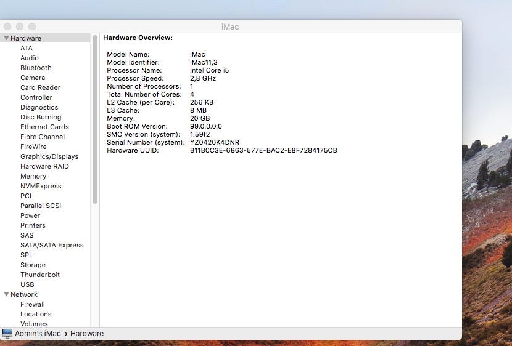Open PCI section
This screenshot has height=346, width=512.
26,196
